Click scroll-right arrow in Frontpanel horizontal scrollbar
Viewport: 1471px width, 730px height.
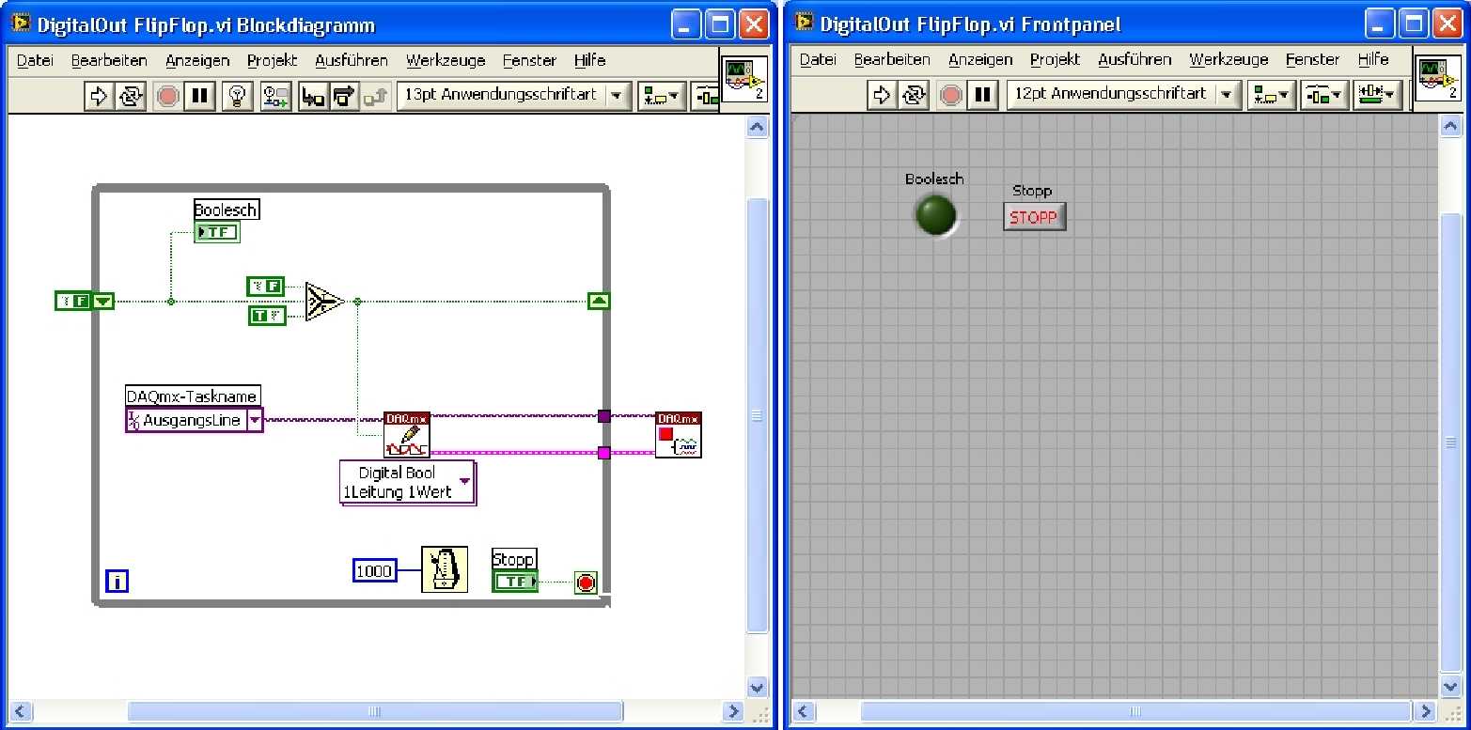pos(1426,711)
